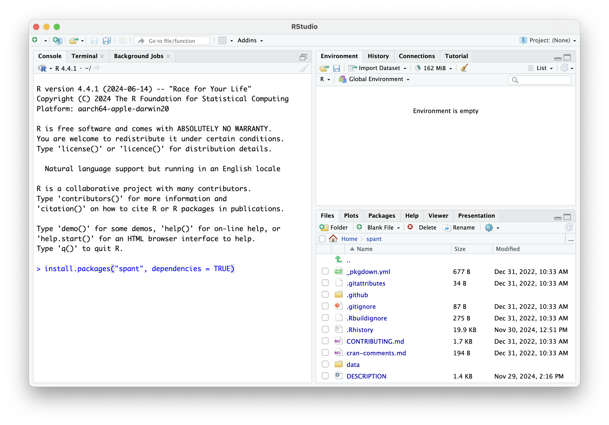Open the Packages tab
609x425 pixels.
[381, 216]
